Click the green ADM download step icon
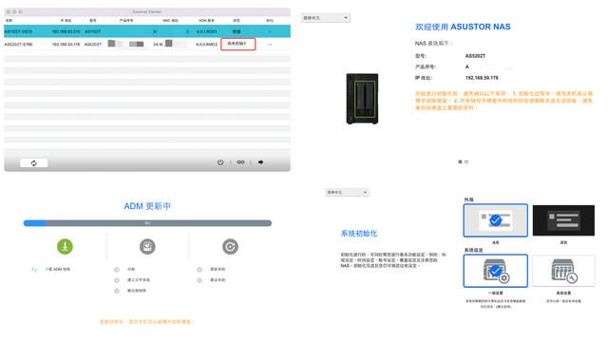Viewport: 608px width, 342px height. point(65,247)
